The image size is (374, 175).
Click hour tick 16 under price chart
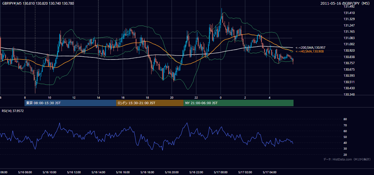click(123, 97)
